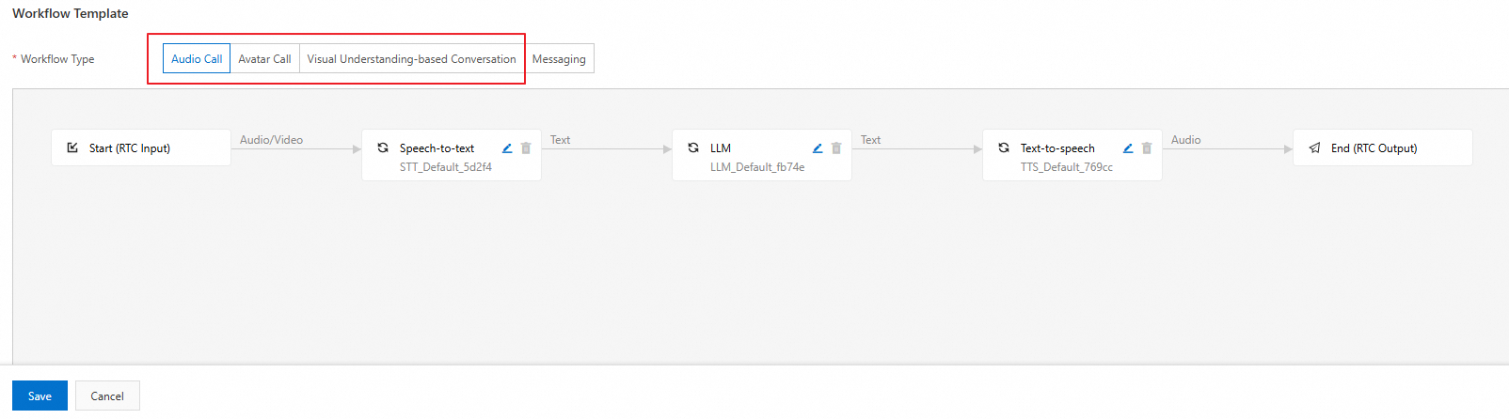The width and height of the screenshot is (1509, 419).
Task: Click the LLM node edit pencil icon
Action: pos(818,148)
